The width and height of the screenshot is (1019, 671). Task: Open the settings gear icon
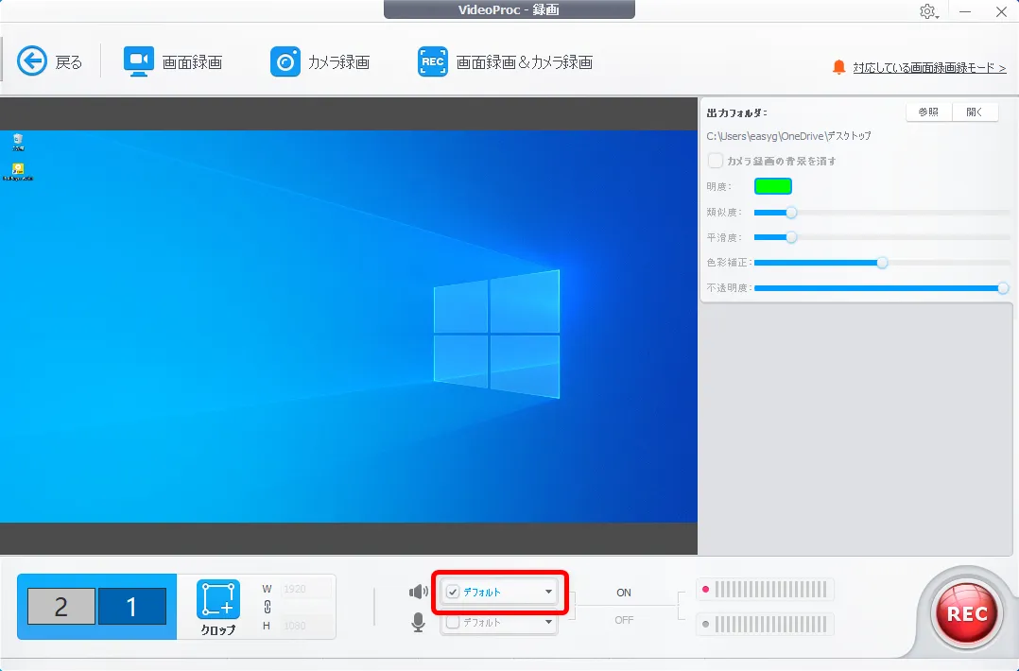927,11
